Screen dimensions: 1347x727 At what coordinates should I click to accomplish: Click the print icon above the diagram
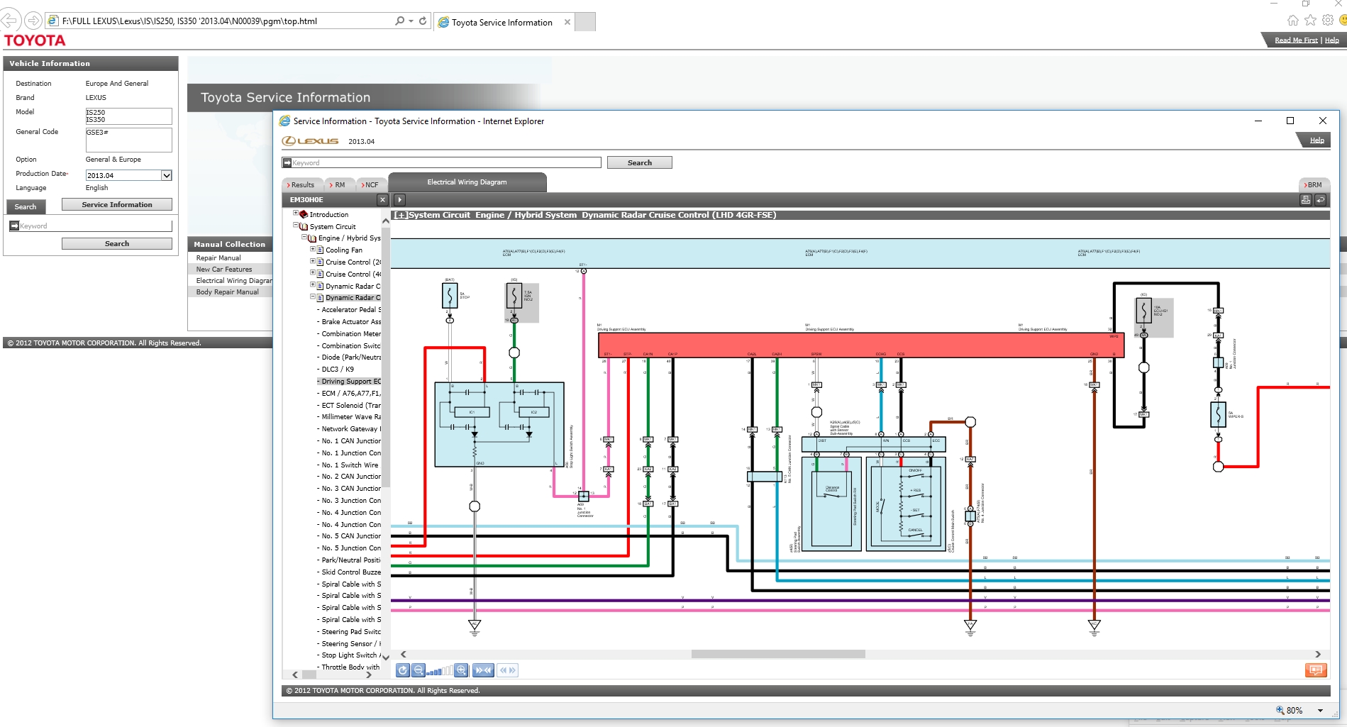click(x=1305, y=200)
